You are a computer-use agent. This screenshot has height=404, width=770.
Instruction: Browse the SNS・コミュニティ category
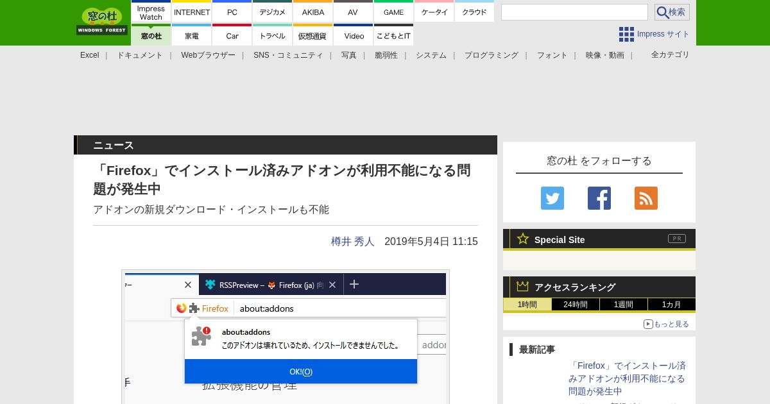(x=288, y=55)
